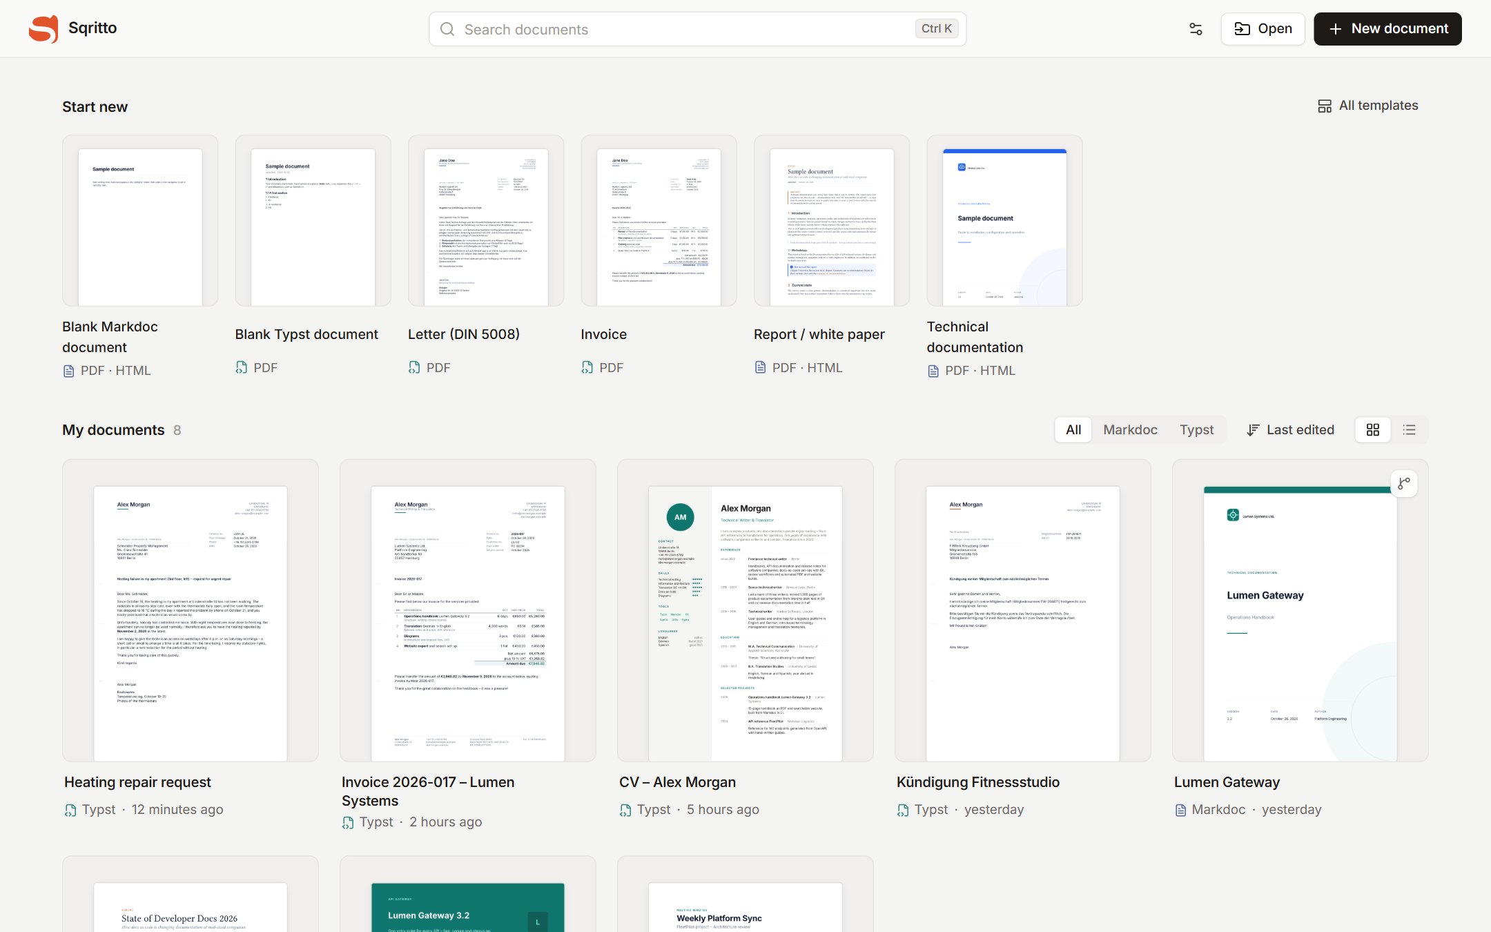Open the Lumen Gateway document thumbnail
The image size is (1491, 932).
1300,611
